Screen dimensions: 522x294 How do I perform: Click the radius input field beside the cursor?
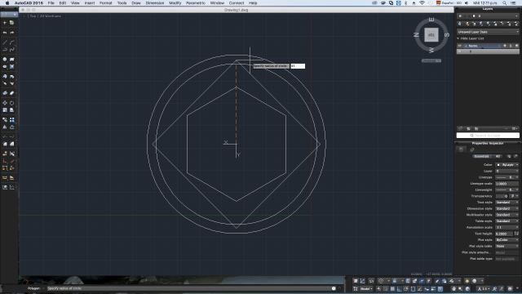pos(298,66)
